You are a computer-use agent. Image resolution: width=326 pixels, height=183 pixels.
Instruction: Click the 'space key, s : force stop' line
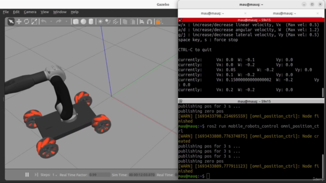(208, 40)
